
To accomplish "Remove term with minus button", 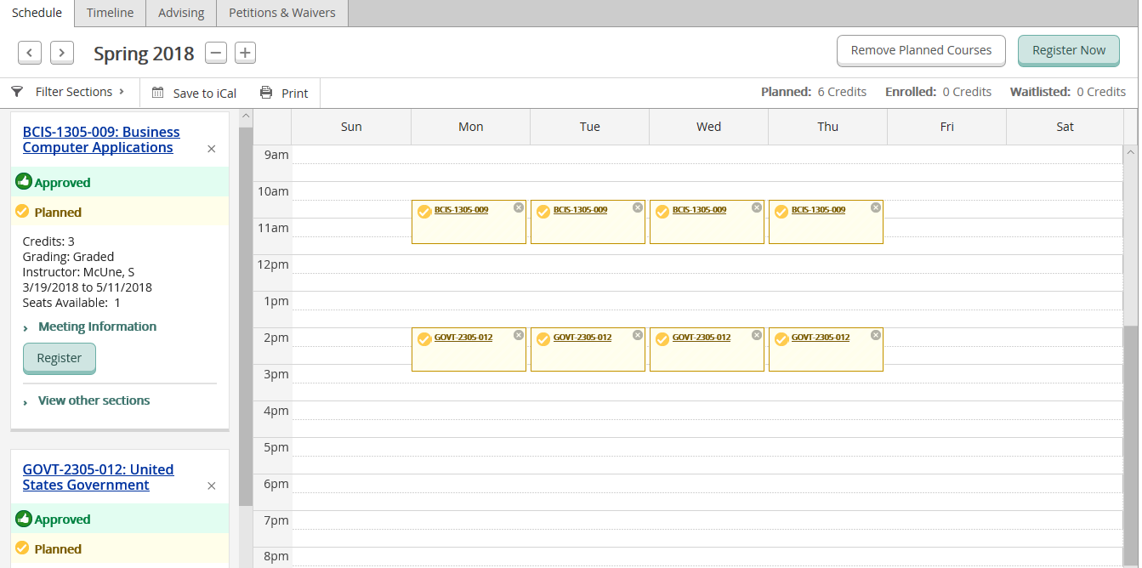I will [216, 53].
